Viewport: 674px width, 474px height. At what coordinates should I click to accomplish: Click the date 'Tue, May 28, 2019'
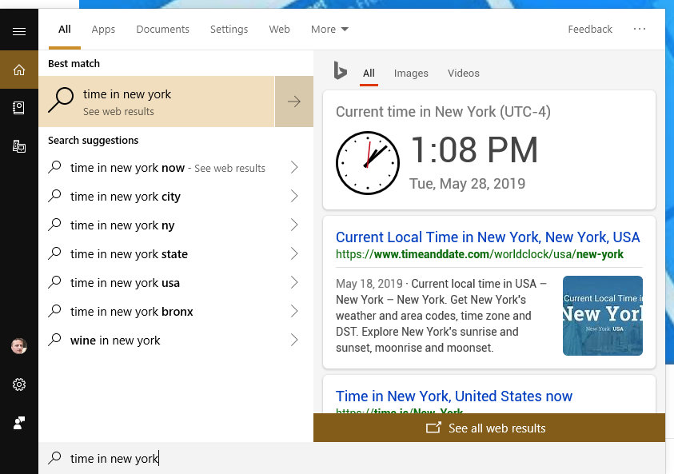(x=467, y=184)
